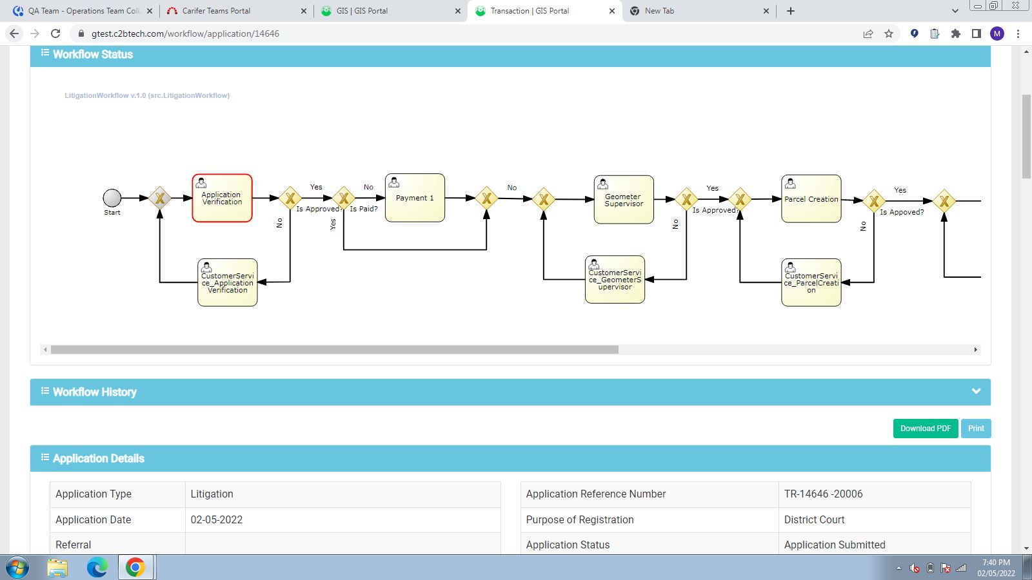
Task: Click the Print button
Action: 976,429
